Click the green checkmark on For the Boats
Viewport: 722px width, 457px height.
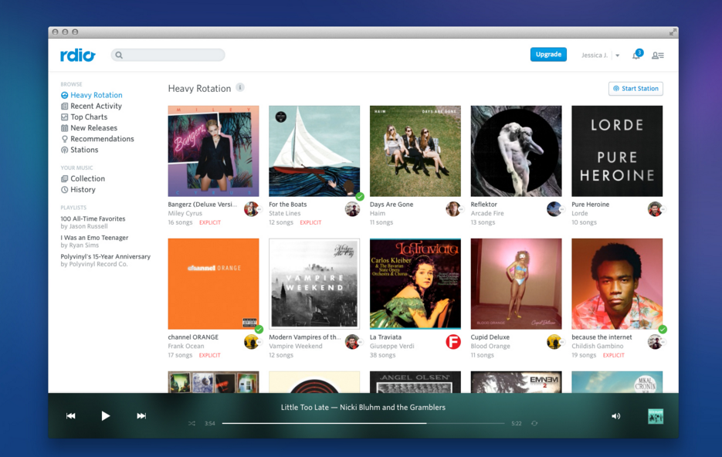tap(360, 197)
